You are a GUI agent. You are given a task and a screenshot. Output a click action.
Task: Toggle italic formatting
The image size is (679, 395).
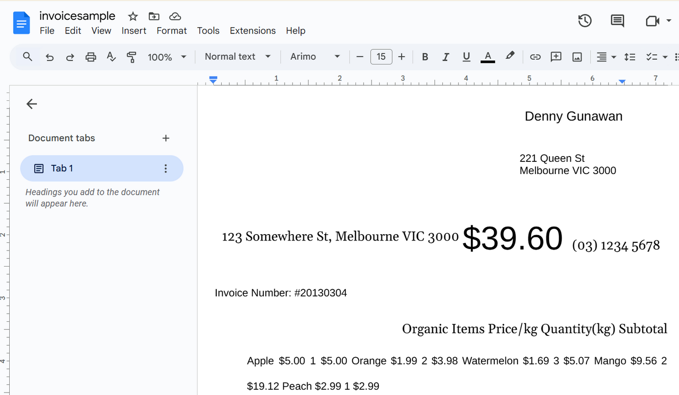[446, 57]
